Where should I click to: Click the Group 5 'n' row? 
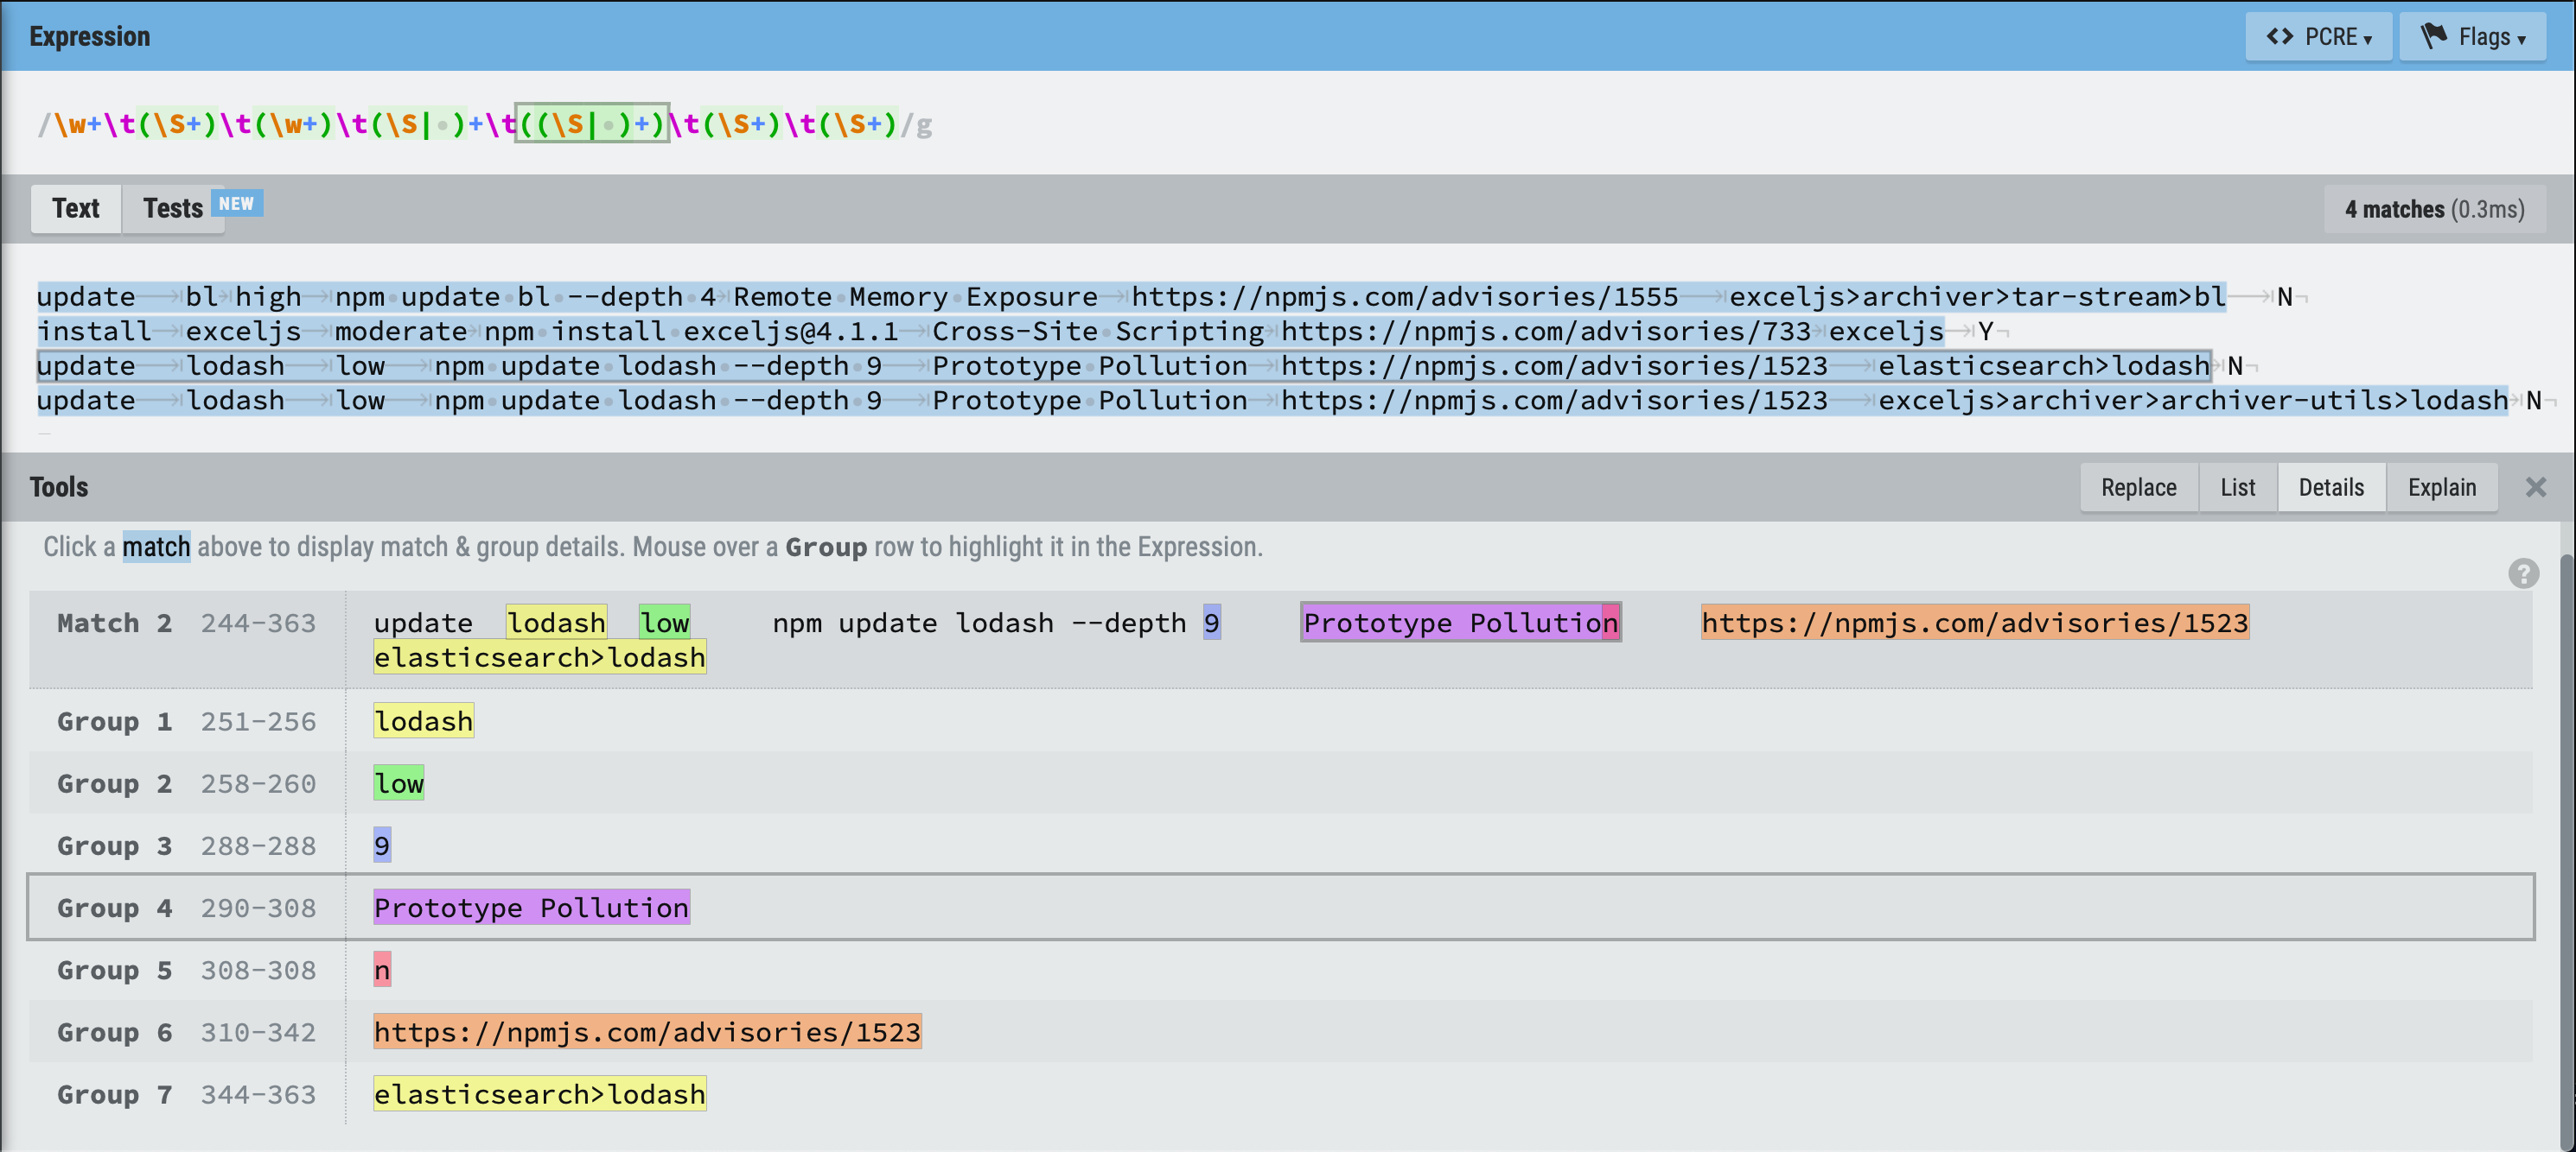[x=1280, y=970]
